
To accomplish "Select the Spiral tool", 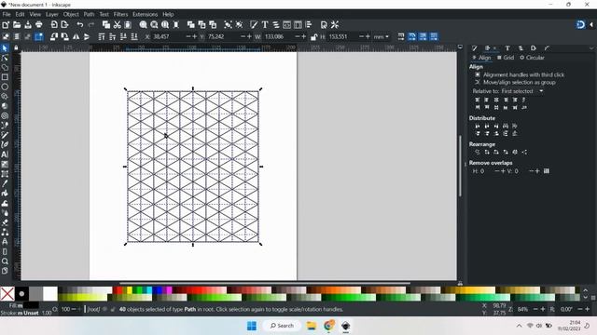I will point(5,115).
